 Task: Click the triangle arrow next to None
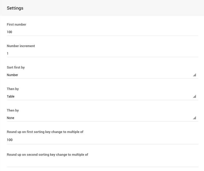(194, 118)
